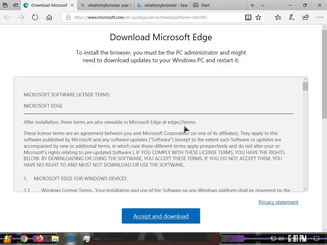Open Action Center notifications

point(316,239)
